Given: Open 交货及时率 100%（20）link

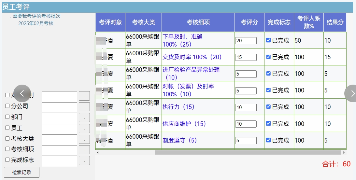Looking at the screenshot, I should [x=192, y=57].
